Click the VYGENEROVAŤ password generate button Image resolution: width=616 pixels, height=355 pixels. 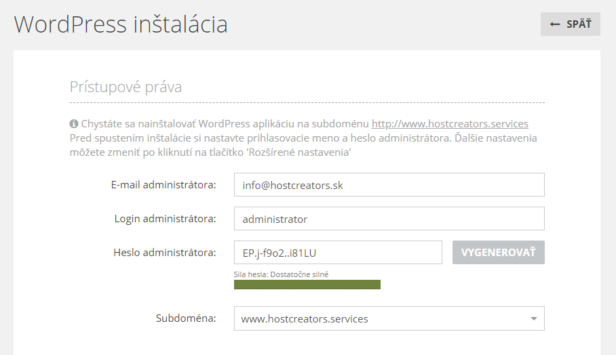498,252
